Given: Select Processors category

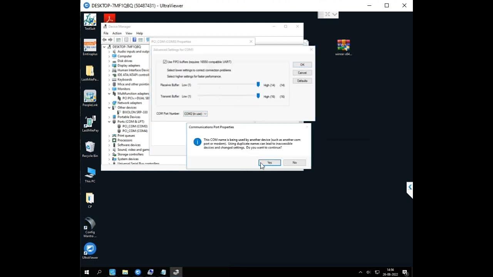Looking at the screenshot, I should (x=125, y=140).
